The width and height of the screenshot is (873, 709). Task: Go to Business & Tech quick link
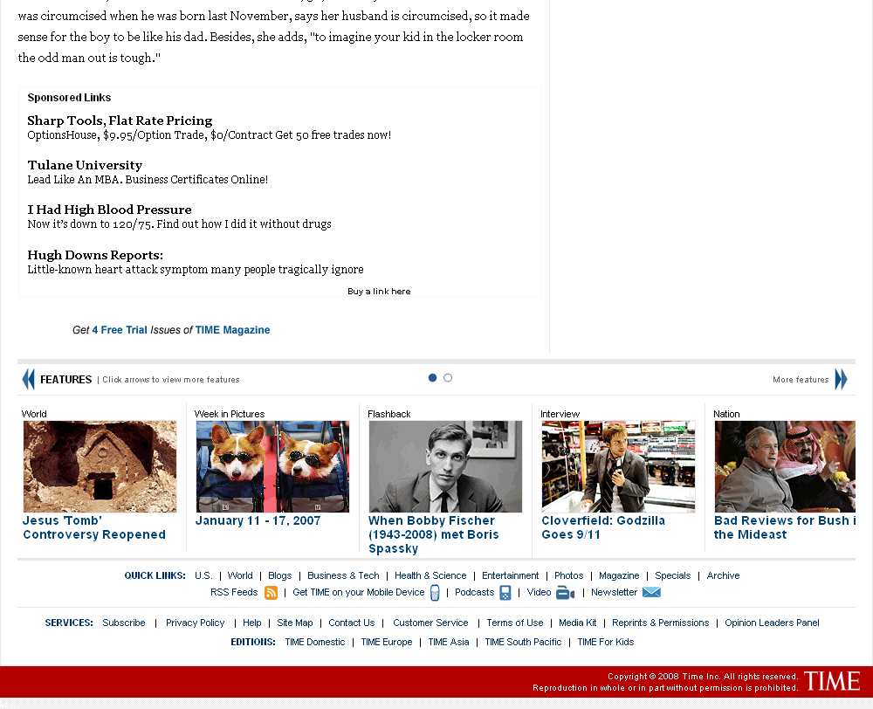point(343,575)
